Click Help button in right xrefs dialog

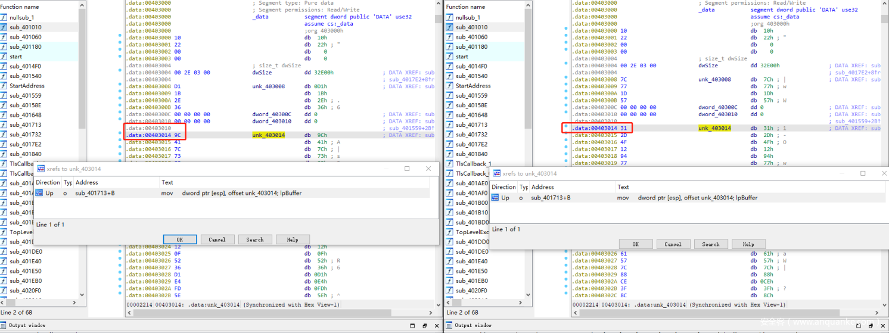(748, 244)
